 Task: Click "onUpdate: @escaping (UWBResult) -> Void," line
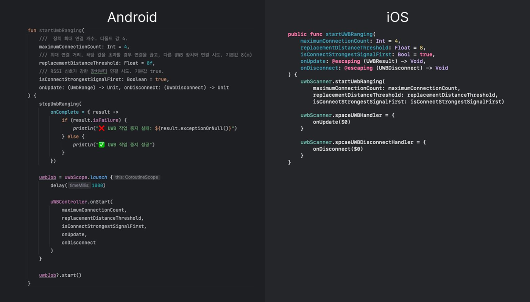363,61
